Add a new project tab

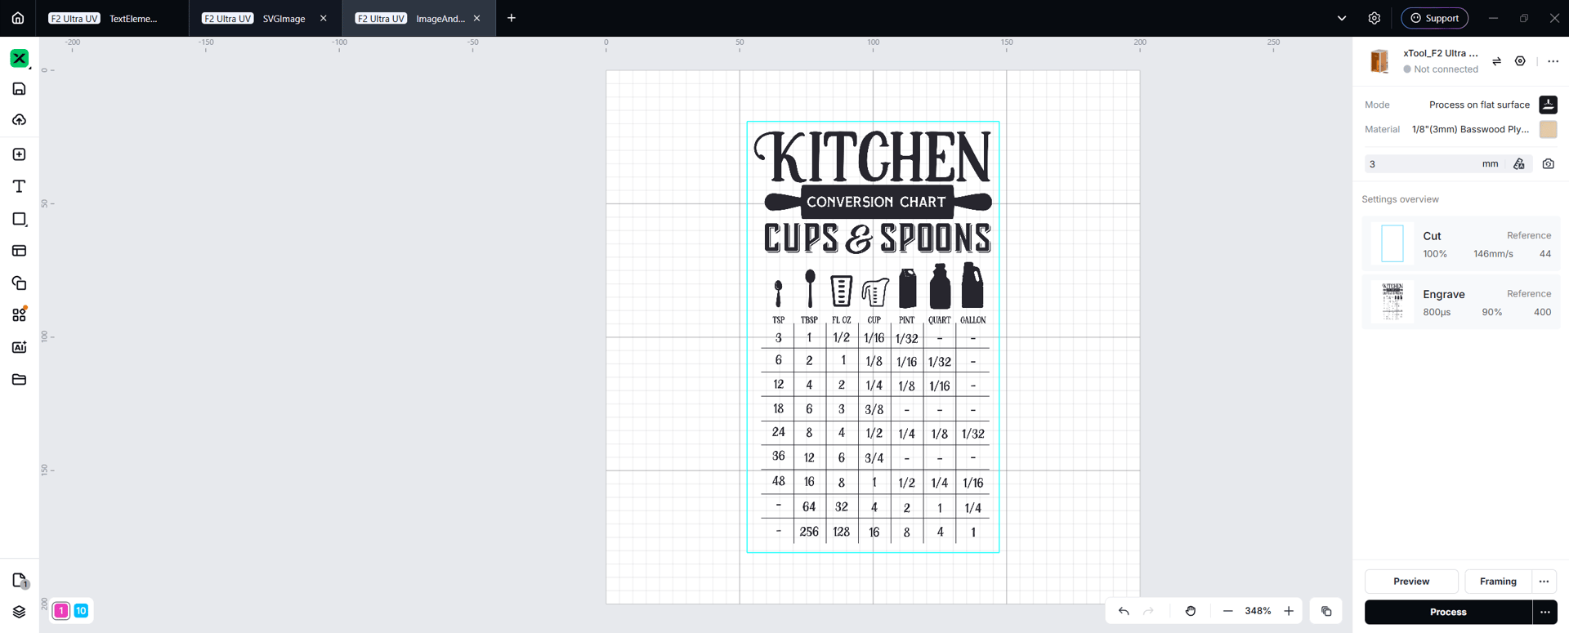512,18
